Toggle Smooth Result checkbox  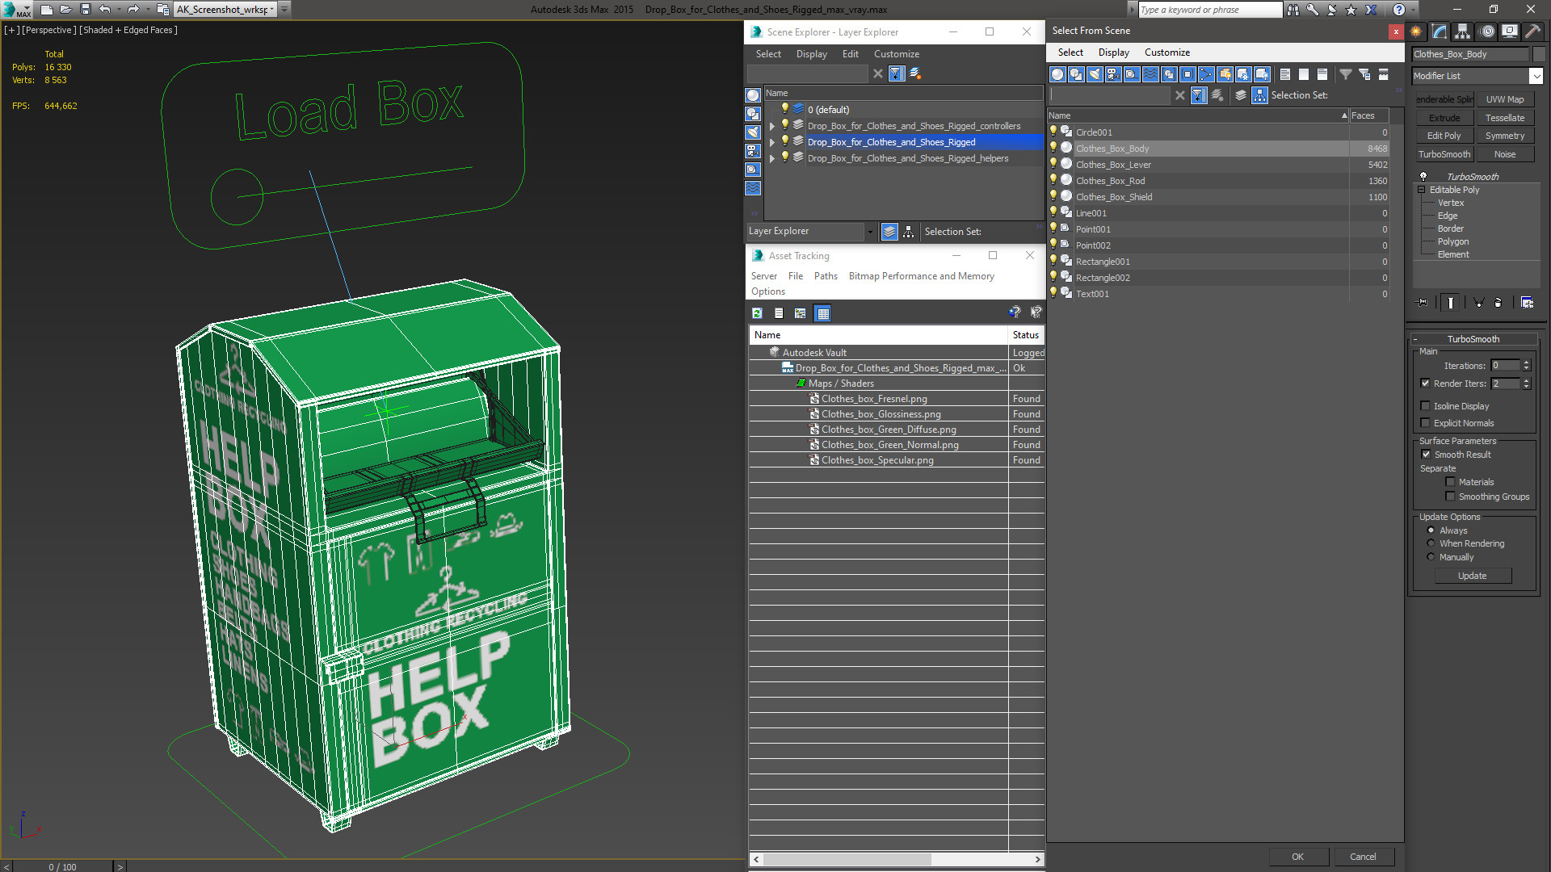[x=1427, y=455]
